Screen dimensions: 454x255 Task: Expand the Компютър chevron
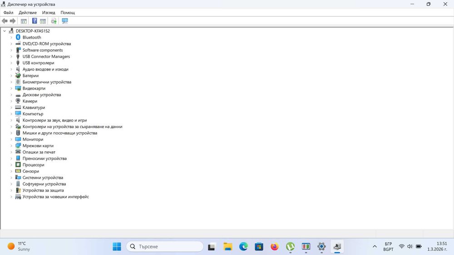click(x=11, y=114)
